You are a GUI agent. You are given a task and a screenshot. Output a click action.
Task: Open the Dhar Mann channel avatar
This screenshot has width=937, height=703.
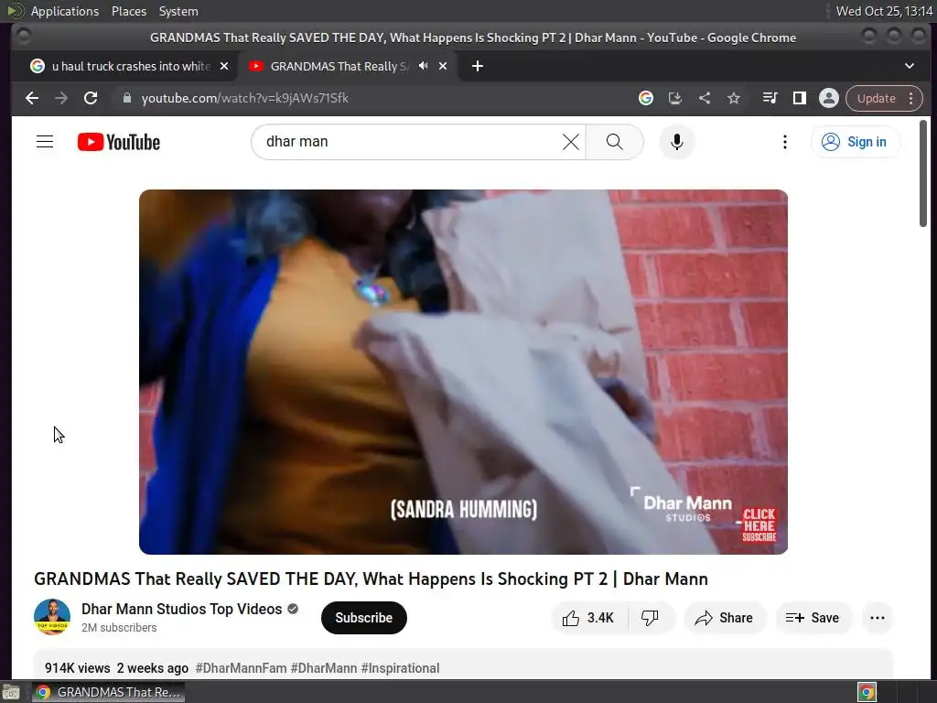point(52,617)
